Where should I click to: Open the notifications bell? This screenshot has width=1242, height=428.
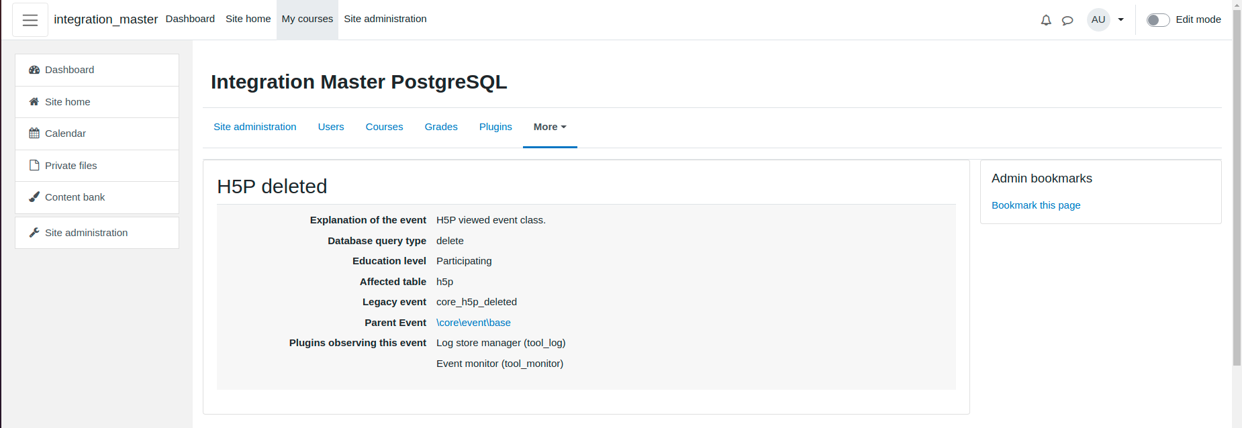click(x=1046, y=20)
